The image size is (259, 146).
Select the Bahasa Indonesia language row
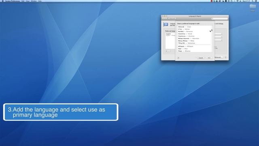pos(194,39)
